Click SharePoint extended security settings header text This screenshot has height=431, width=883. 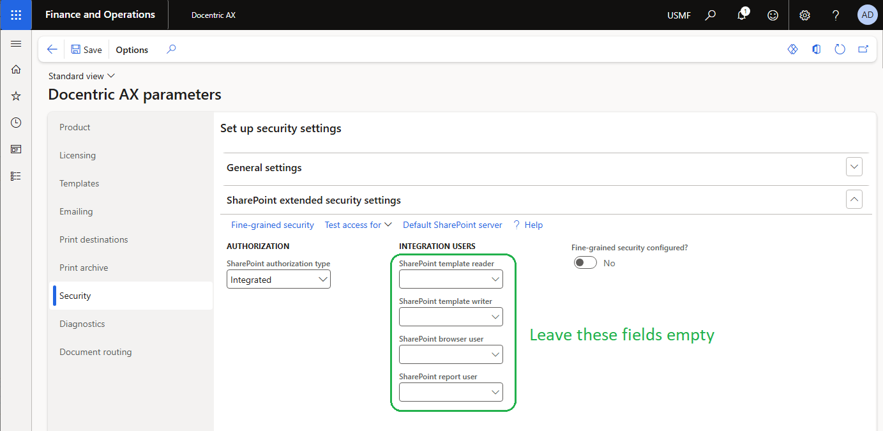click(313, 200)
